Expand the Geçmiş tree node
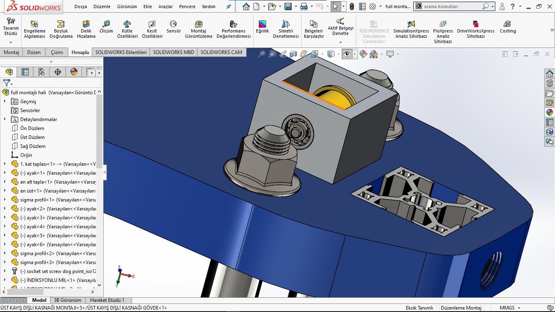Viewport: 555px width, 312px height. pos(5,102)
